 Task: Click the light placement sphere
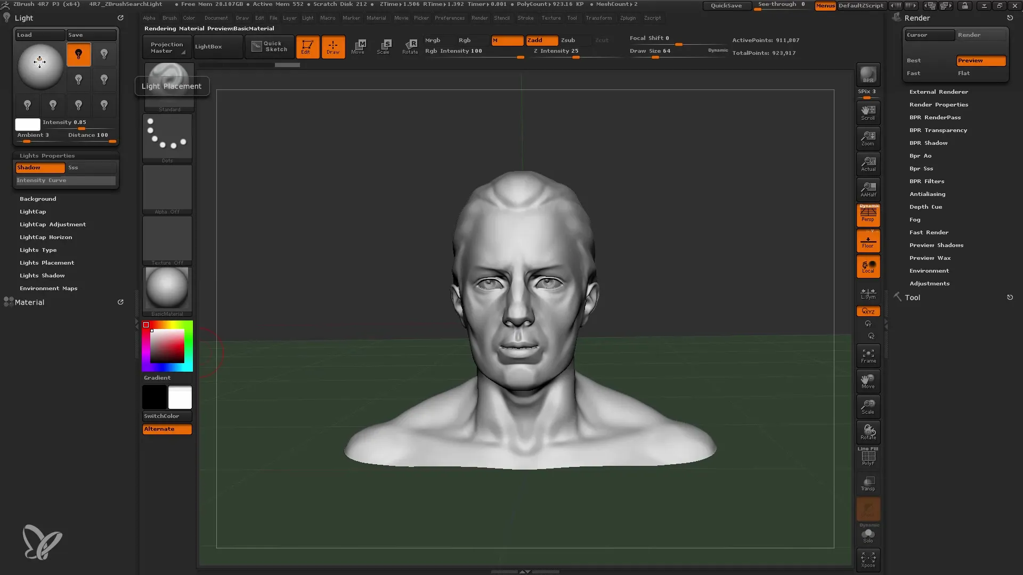click(x=40, y=67)
